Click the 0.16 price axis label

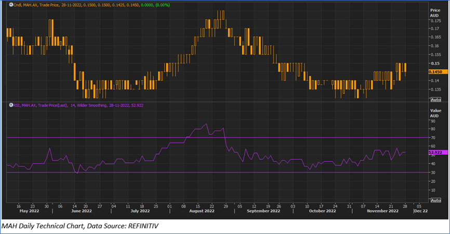(435, 46)
